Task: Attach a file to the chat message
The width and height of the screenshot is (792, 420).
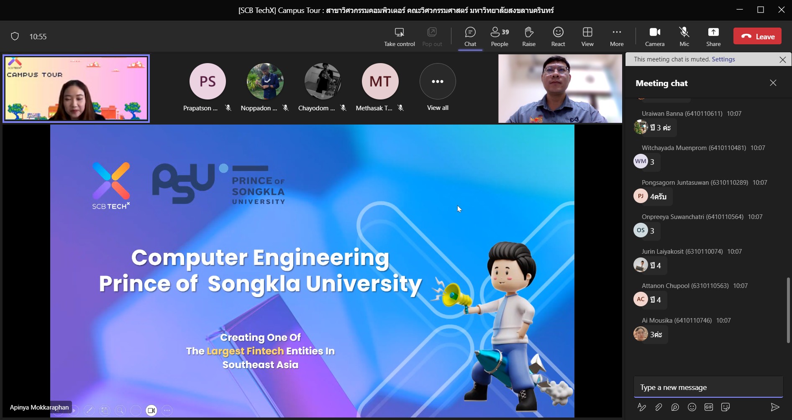Action: (658, 407)
